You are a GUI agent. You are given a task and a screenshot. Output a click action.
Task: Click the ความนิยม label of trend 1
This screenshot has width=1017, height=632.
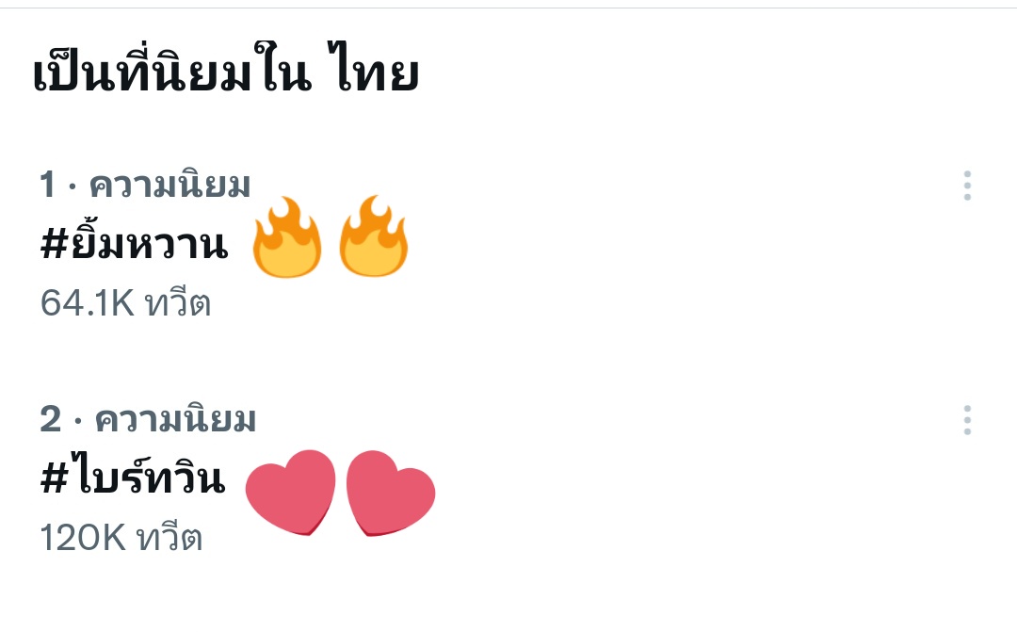tap(169, 185)
